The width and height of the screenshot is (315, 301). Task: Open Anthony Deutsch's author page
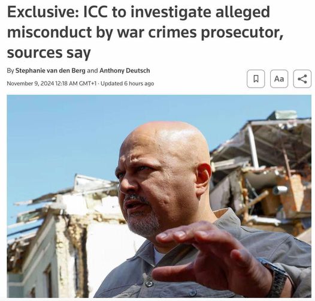tap(125, 71)
